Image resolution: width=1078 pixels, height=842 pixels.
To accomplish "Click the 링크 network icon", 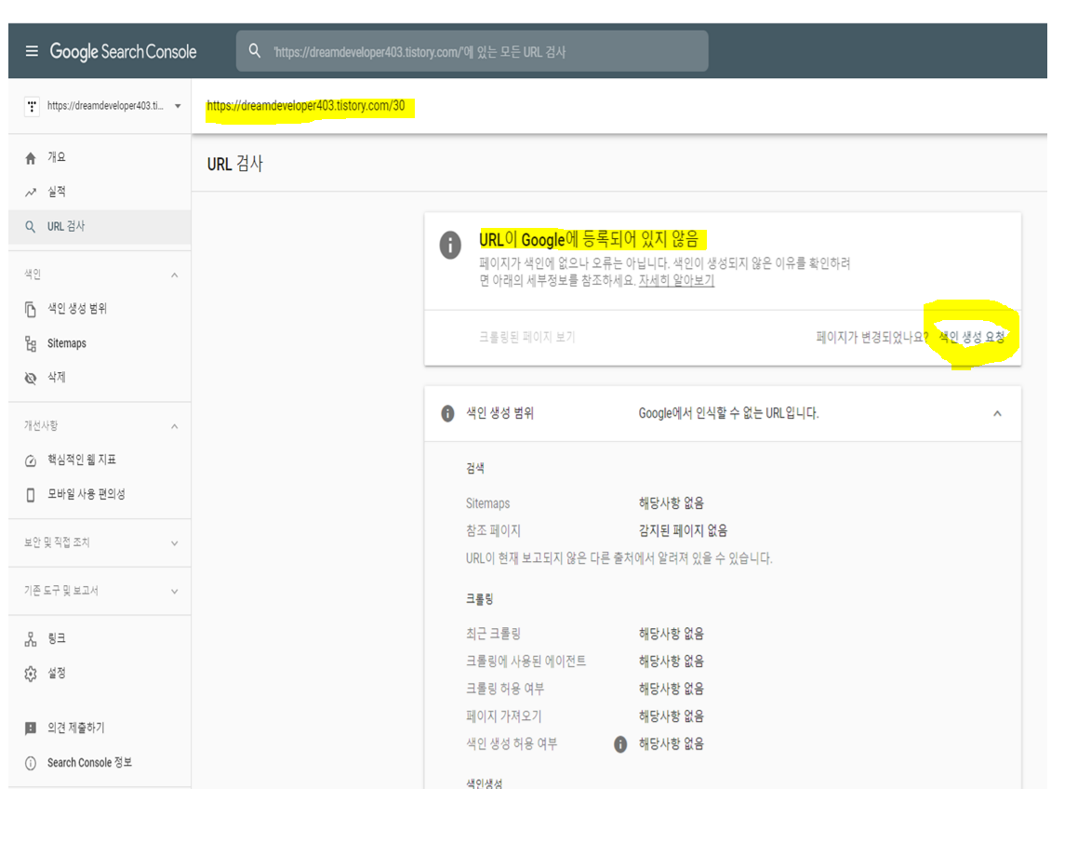I will 31,639.
